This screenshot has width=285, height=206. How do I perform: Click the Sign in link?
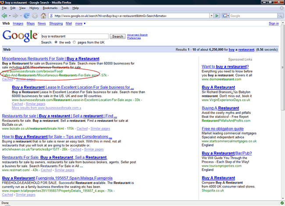[274, 23]
